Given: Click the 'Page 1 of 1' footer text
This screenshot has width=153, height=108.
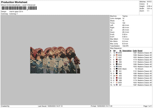Looking at the screenshot, I should point(148,106).
